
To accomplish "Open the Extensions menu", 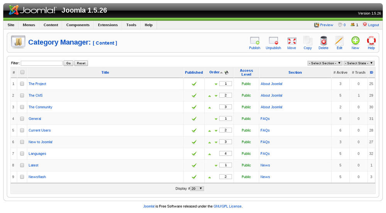I will pos(108,25).
